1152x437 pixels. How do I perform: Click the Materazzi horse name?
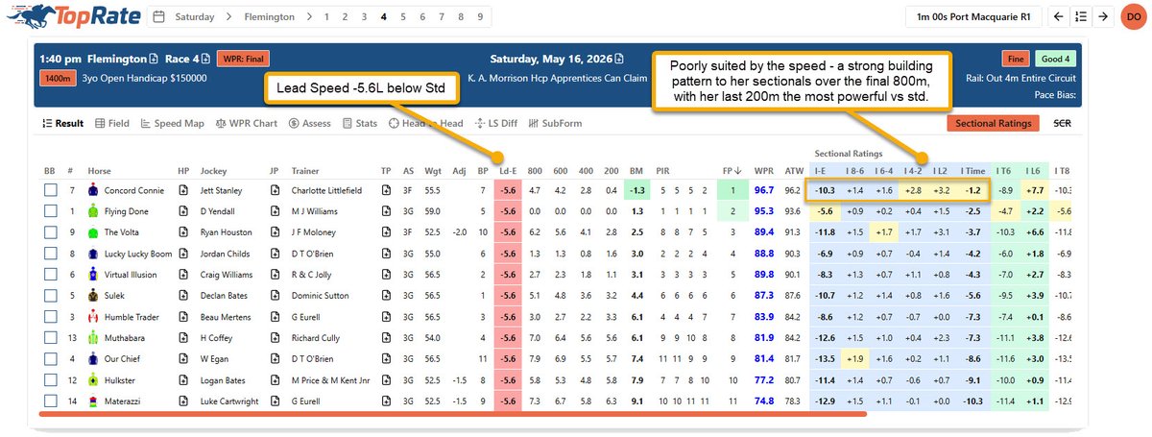[x=124, y=401]
